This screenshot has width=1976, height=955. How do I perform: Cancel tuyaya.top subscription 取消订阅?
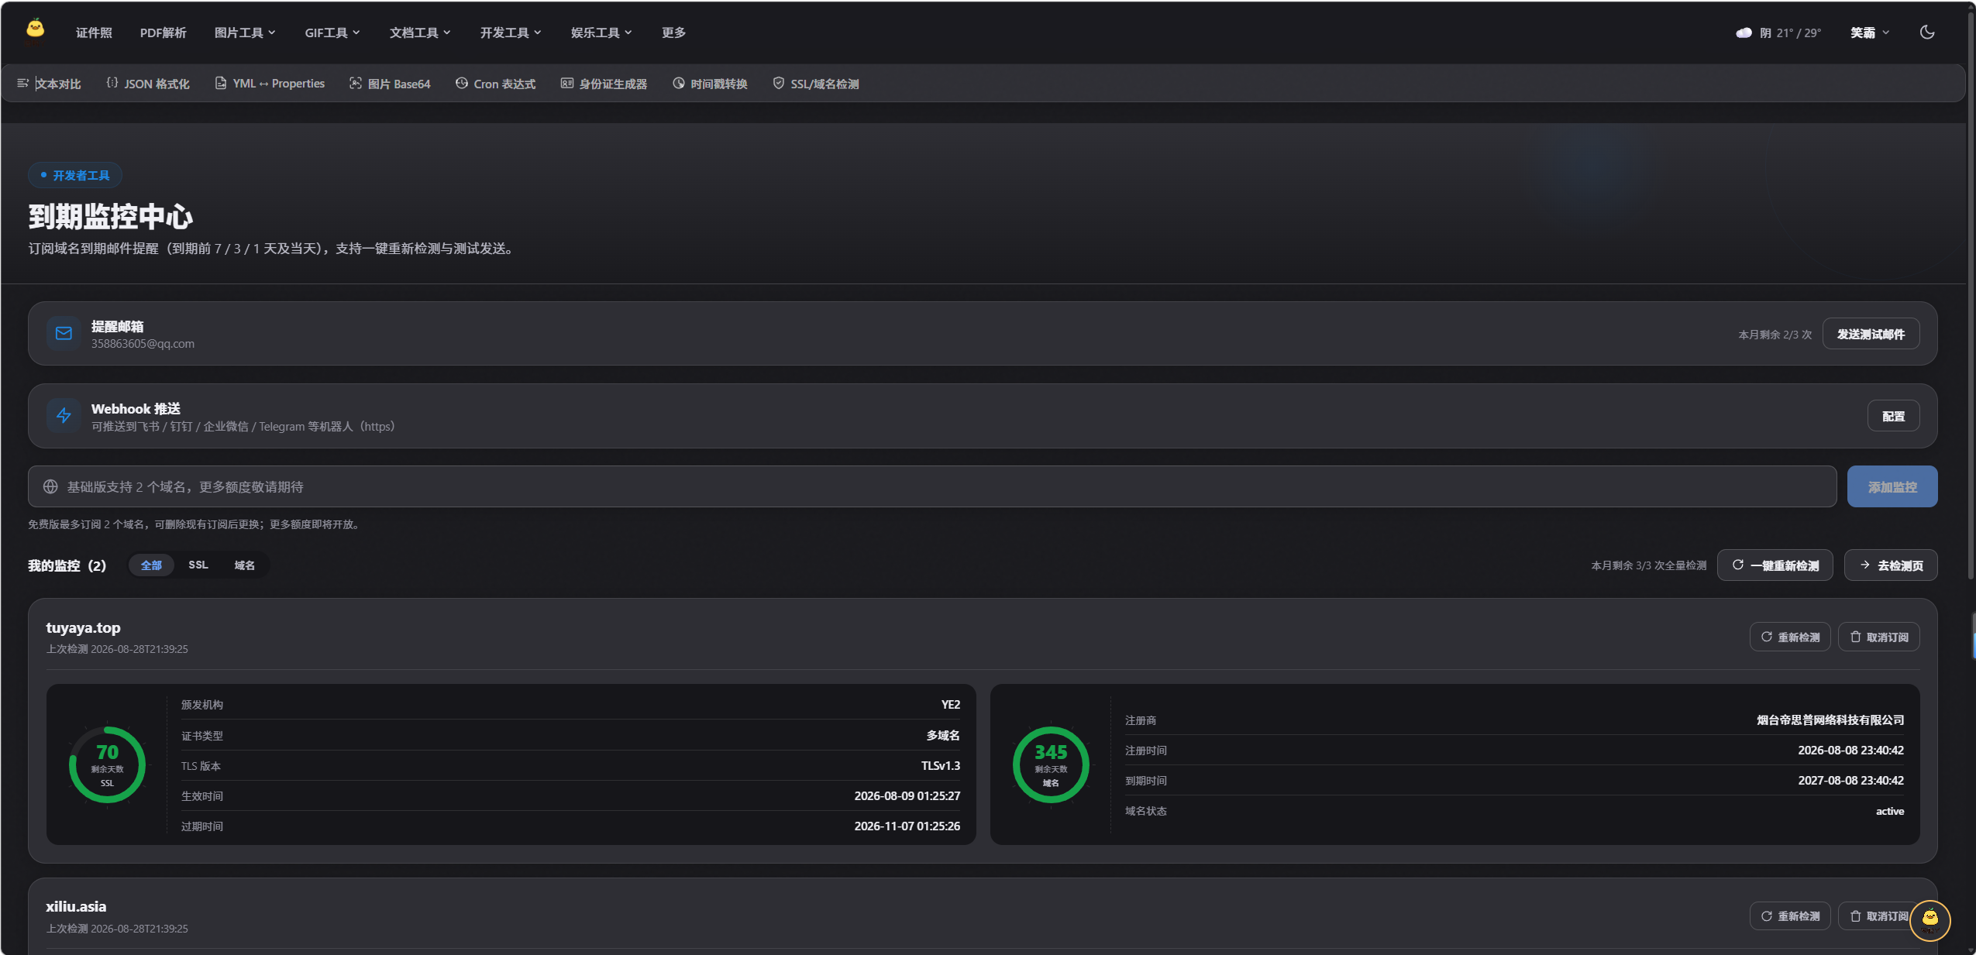tap(1878, 637)
